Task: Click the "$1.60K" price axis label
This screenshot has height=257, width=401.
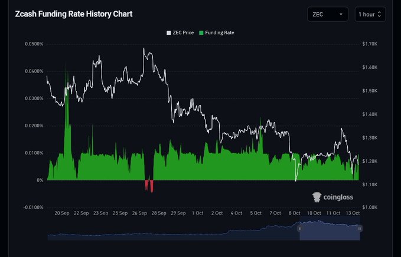Action: pos(370,67)
